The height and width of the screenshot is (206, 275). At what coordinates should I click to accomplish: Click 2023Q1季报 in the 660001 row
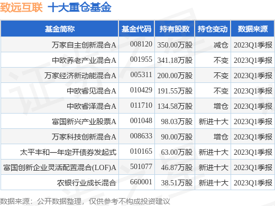253,183
